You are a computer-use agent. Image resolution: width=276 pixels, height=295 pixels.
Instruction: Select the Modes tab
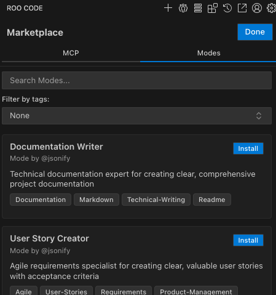(208, 53)
